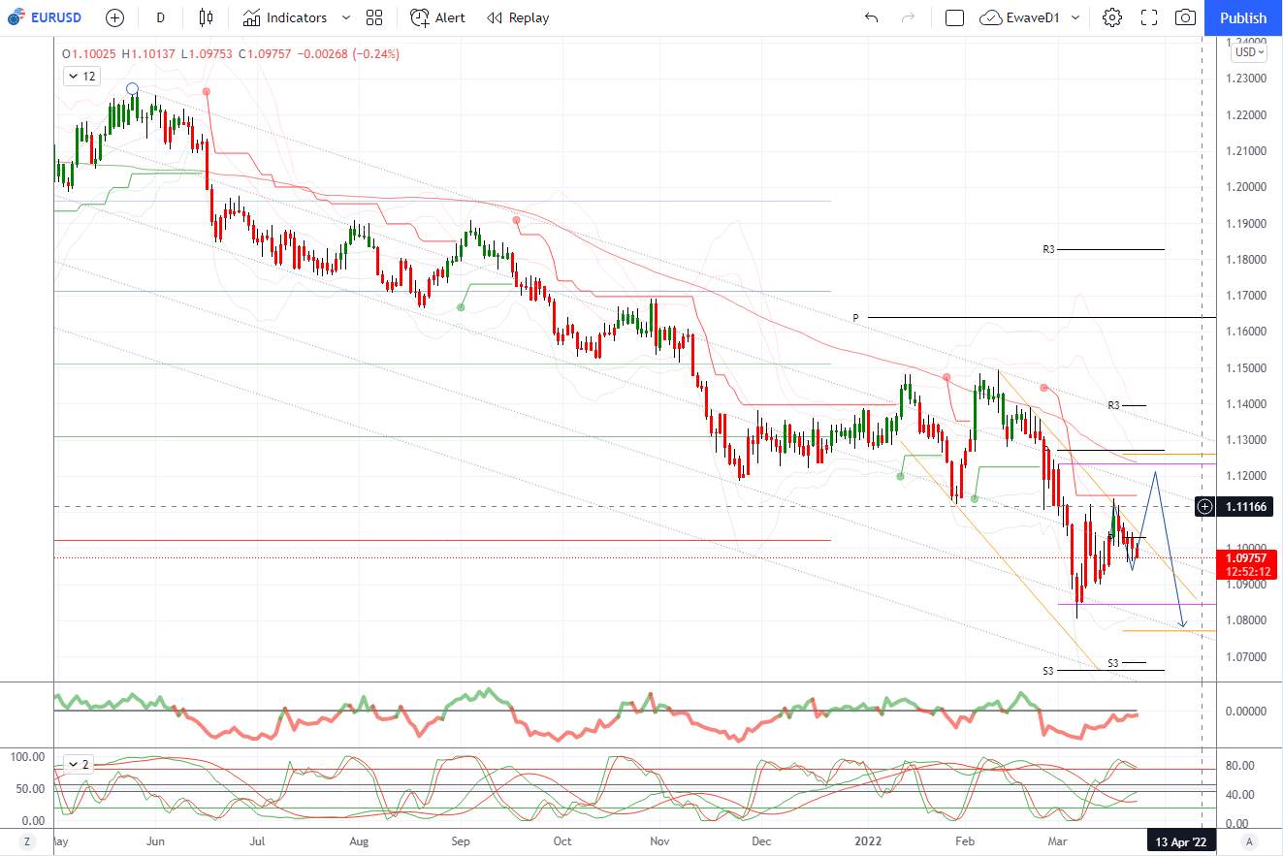Screen dimensions: 1283x856
Task: Open the chart layout selector square
Action: click(x=954, y=17)
